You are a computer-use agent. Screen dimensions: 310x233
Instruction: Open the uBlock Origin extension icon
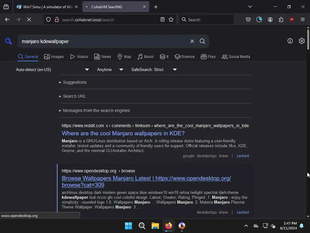(x=292, y=19)
